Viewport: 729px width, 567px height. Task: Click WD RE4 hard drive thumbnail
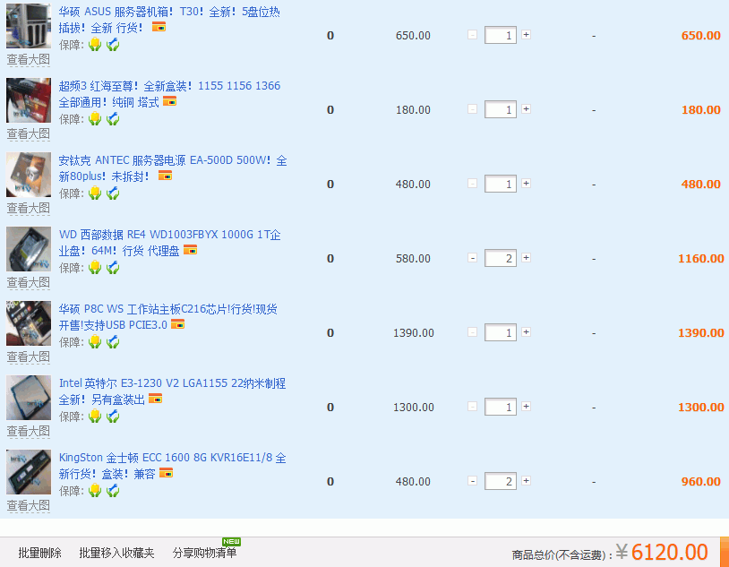click(29, 249)
